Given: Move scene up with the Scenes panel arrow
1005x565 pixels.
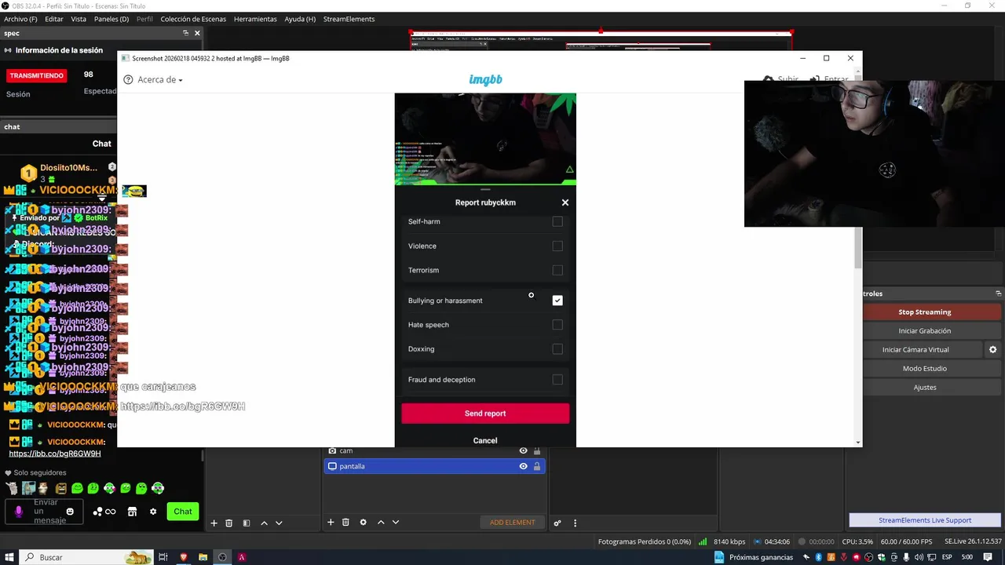Looking at the screenshot, I should [264, 523].
